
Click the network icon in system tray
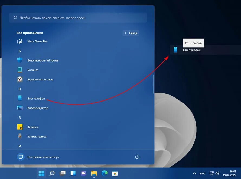click(x=211, y=173)
